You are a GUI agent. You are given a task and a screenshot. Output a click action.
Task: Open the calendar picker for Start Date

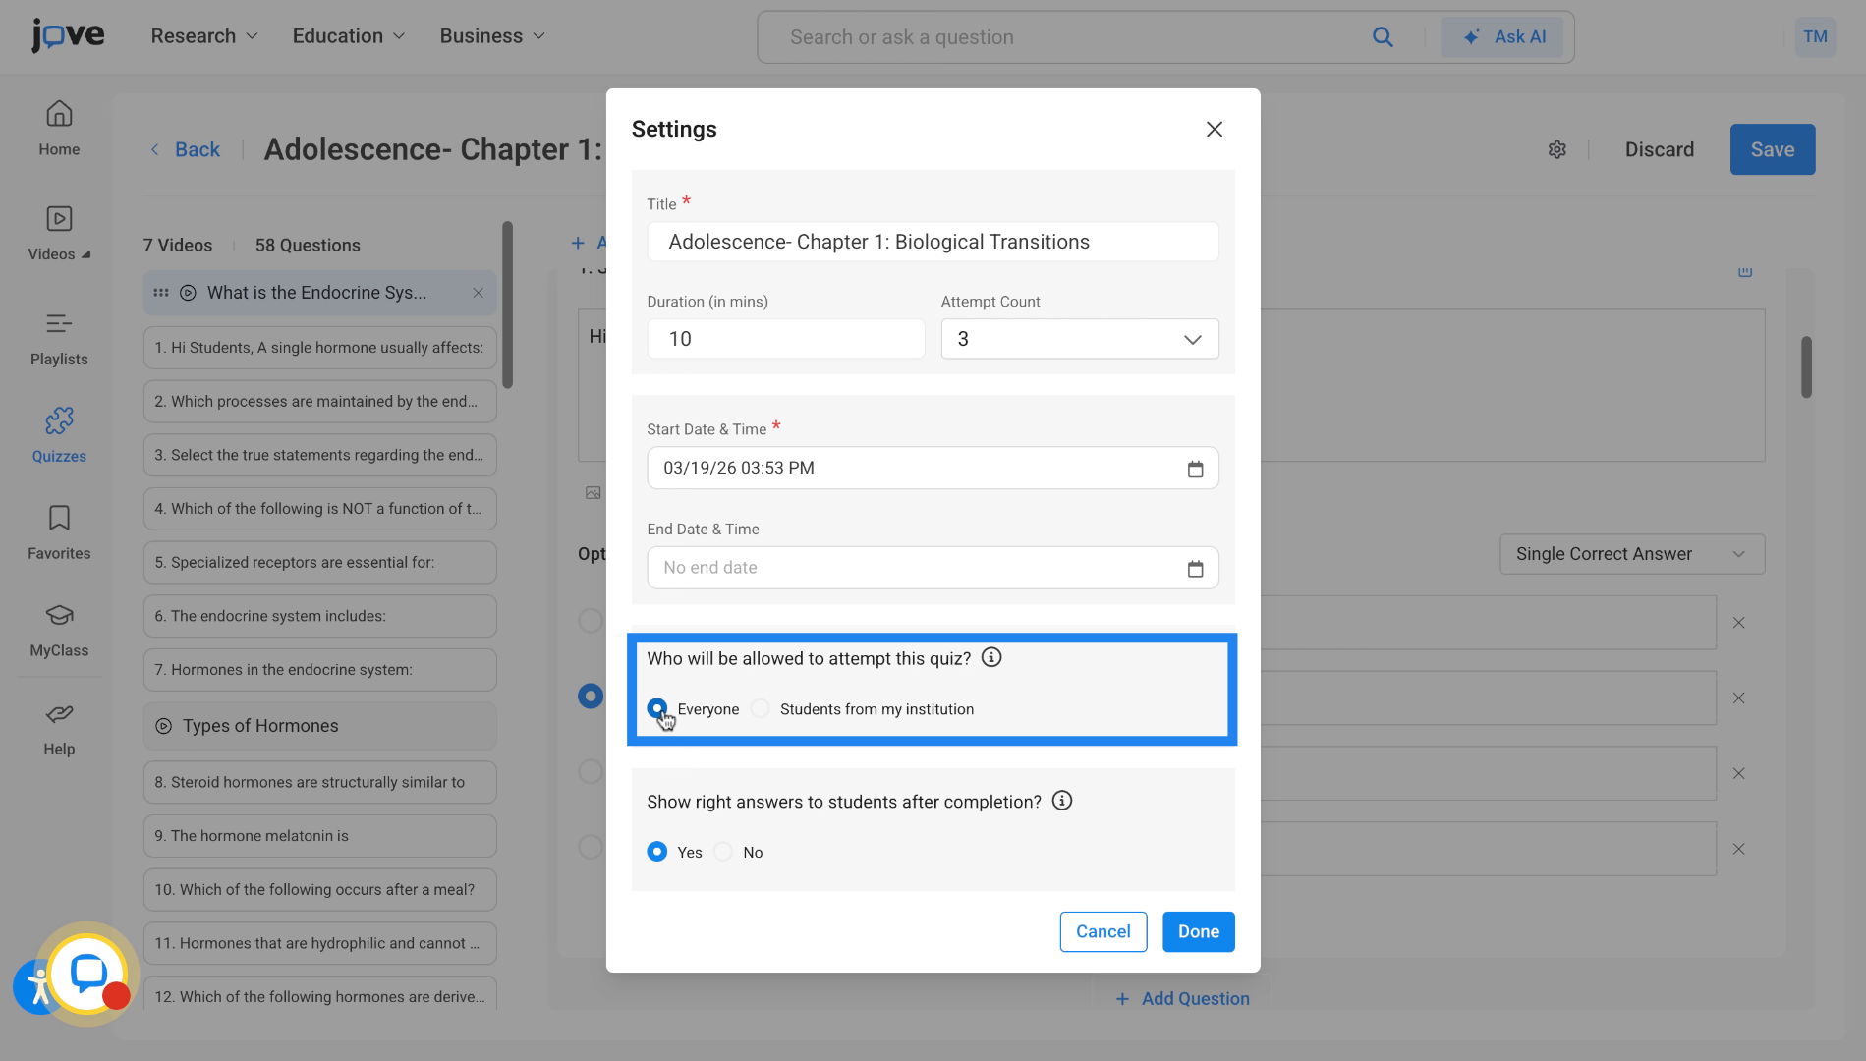[x=1195, y=469]
